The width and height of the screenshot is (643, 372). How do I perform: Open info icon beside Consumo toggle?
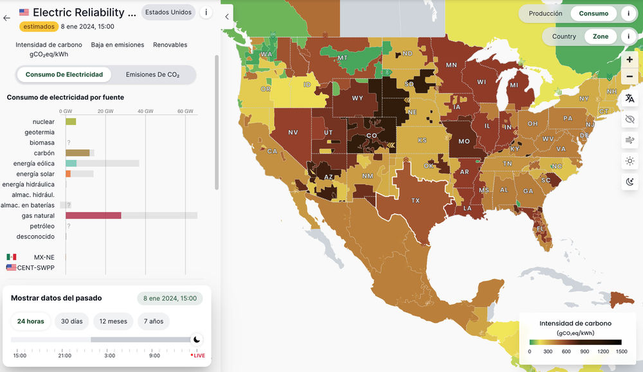click(628, 13)
